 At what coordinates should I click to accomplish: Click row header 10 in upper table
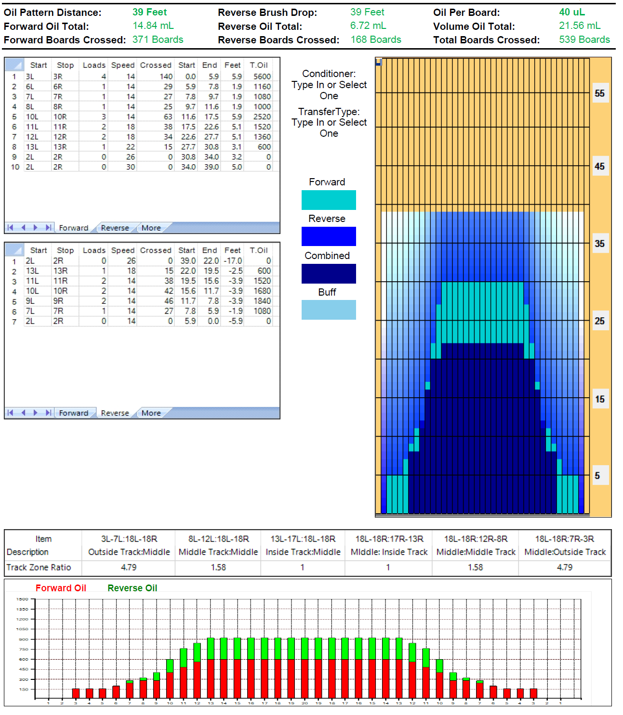coord(15,167)
